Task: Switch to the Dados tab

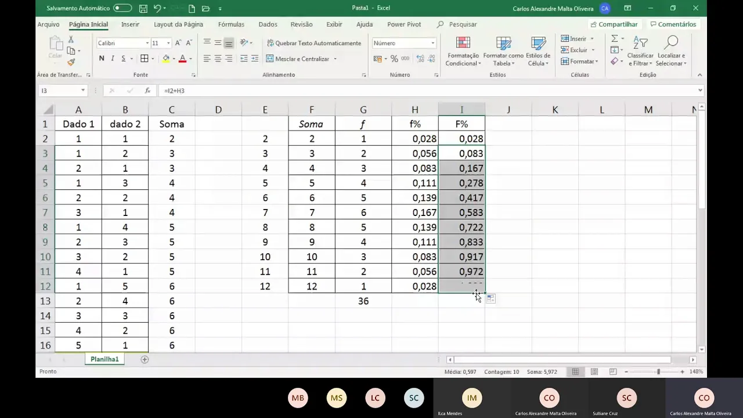Action: tap(268, 24)
